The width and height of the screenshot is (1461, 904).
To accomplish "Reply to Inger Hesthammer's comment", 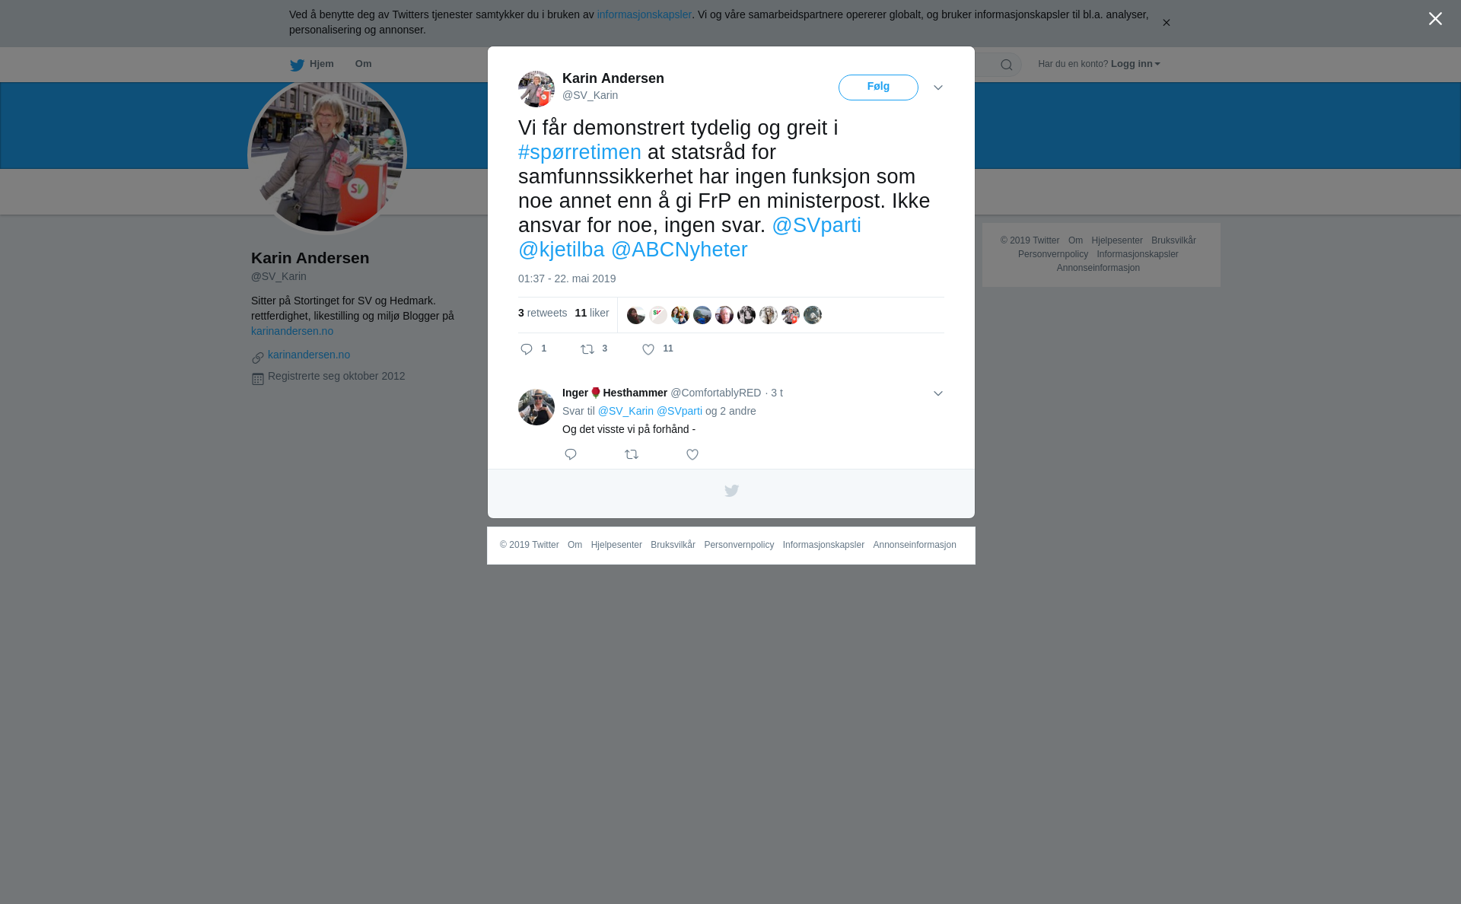I will (571, 454).
